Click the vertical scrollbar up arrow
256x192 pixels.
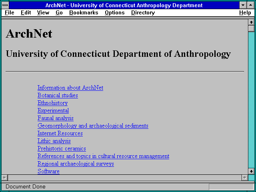tap(251, 22)
